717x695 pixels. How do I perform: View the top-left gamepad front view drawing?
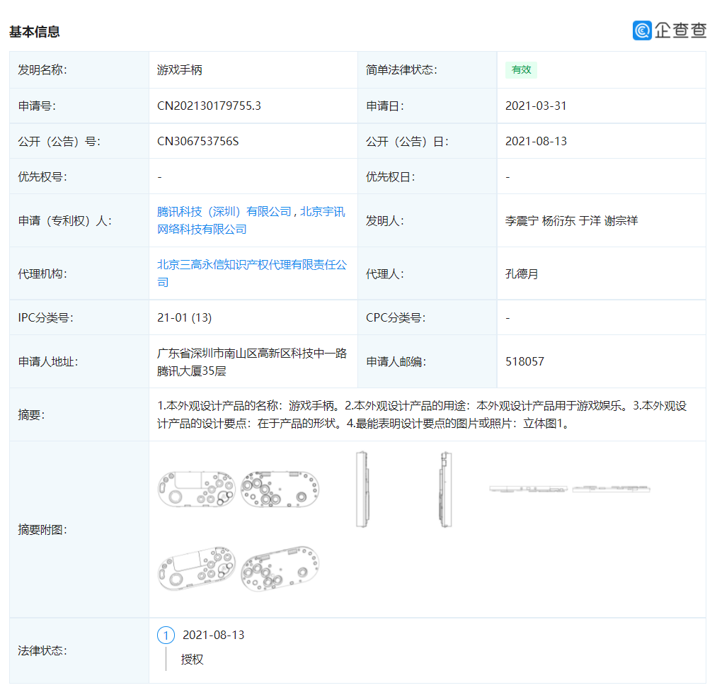click(x=197, y=488)
